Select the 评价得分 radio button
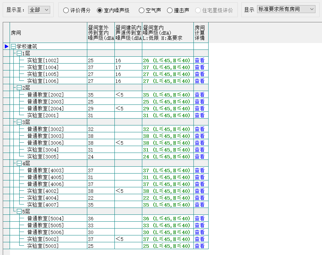The width and height of the screenshot is (322, 255). point(66,11)
